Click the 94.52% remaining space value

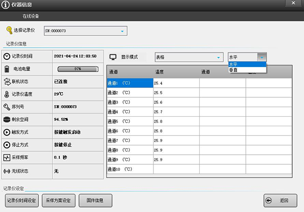tap(61, 119)
